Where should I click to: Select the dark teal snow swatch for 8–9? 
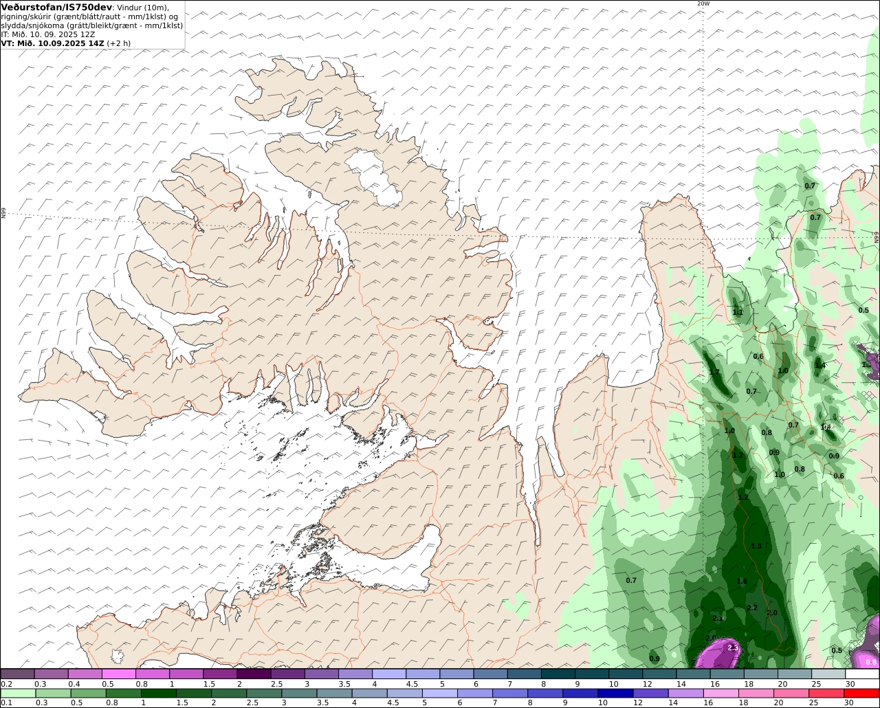pyautogui.click(x=558, y=674)
